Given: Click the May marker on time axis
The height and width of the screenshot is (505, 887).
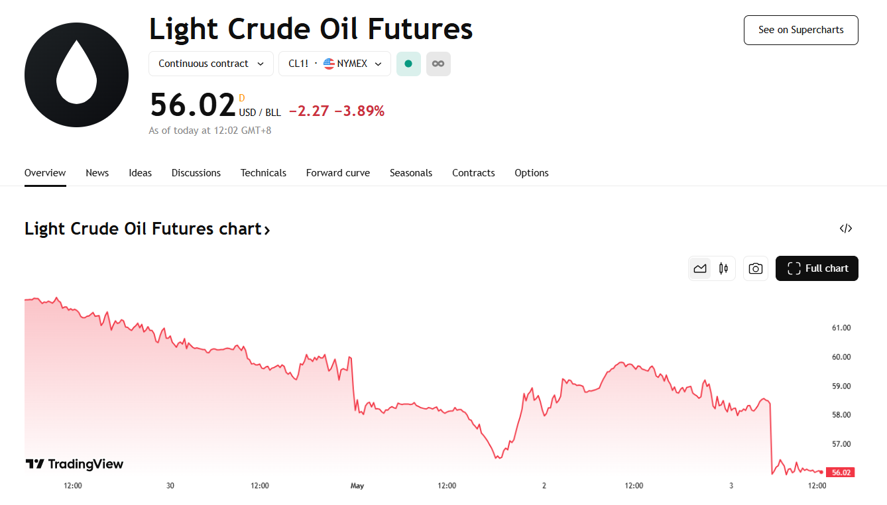Looking at the screenshot, I should [357, 486].
